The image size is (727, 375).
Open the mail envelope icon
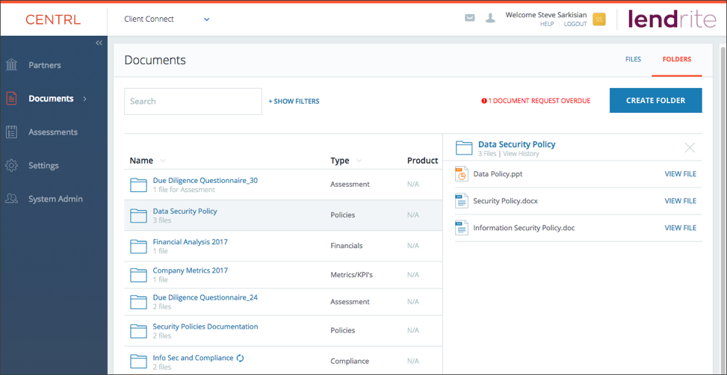[470, 19]
